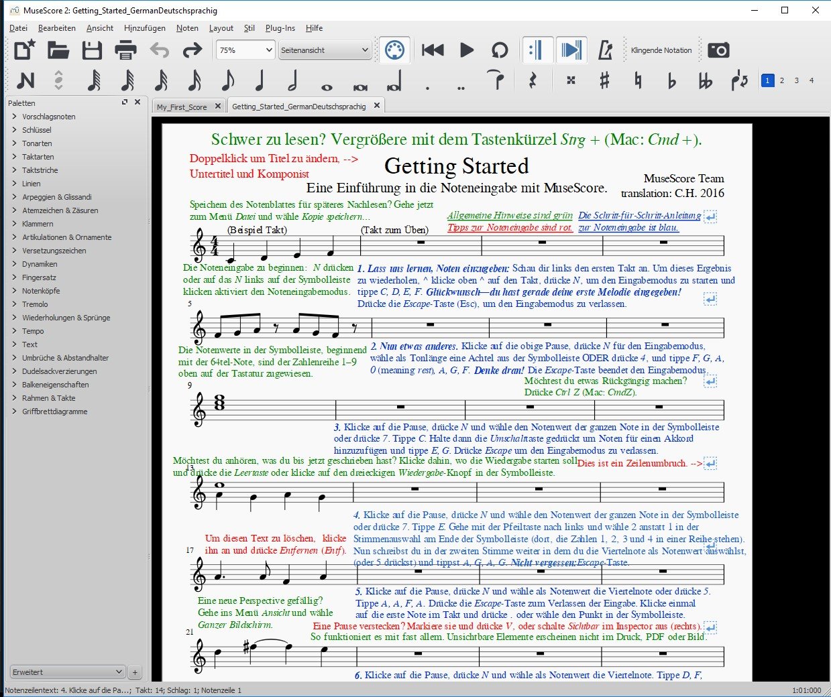This screenshot has width=831, height=697.
Task: Toggle note input mode with the N icon
Action: tap(25, 80)
